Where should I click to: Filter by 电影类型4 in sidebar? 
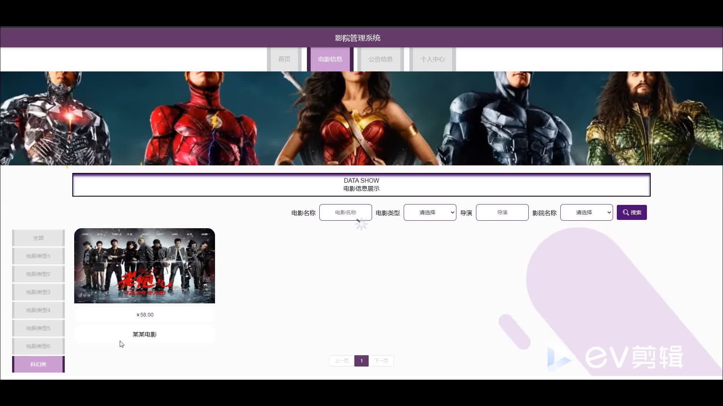[x=38, y=310]
